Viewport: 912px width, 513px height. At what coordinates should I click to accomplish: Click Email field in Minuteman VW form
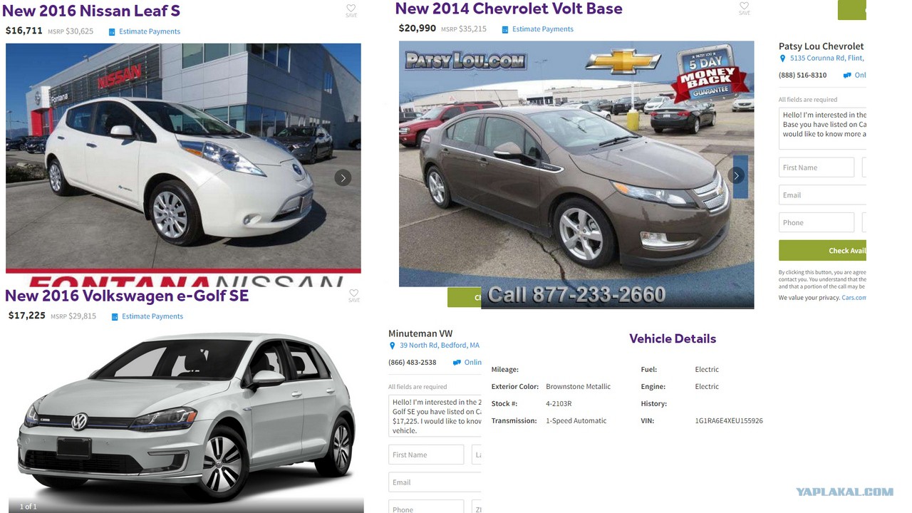pos(435,482)
